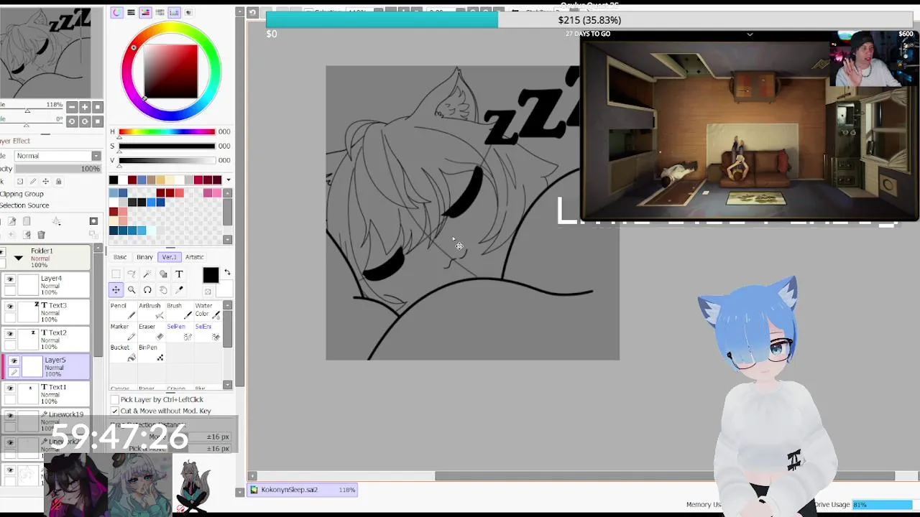The height and width of the screenshot is (517, 920).
Task: Choose the Eraser tool
Action: click(150, 332)
